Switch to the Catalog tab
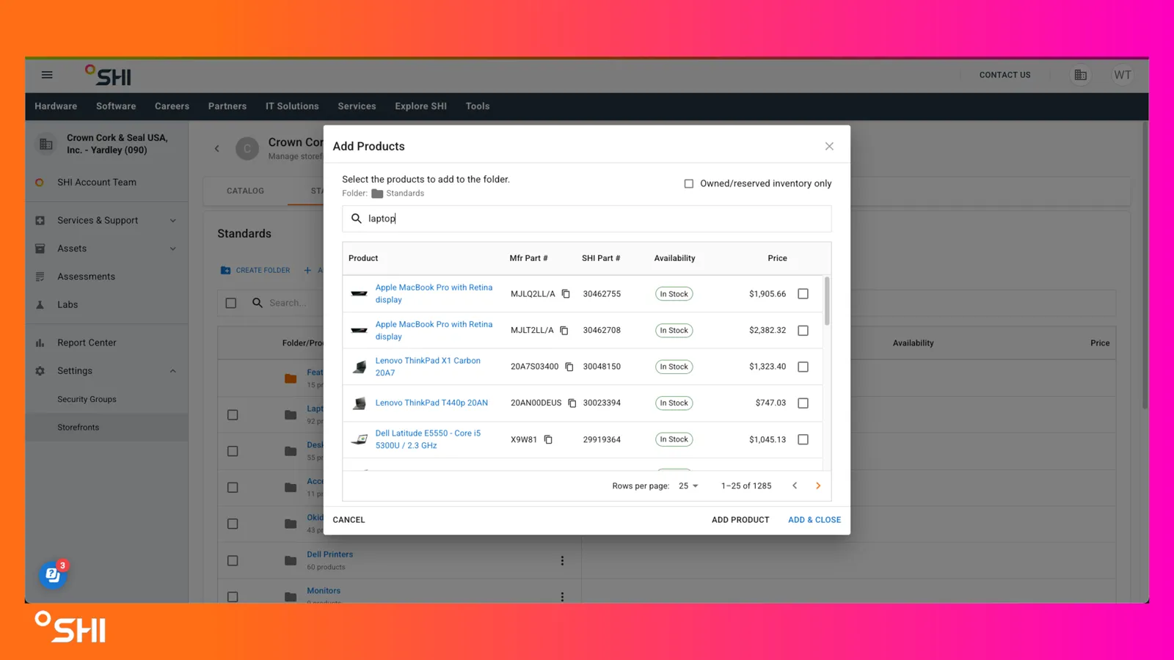Viewport: 1174px width, 660px height. [x=245, y=191]
